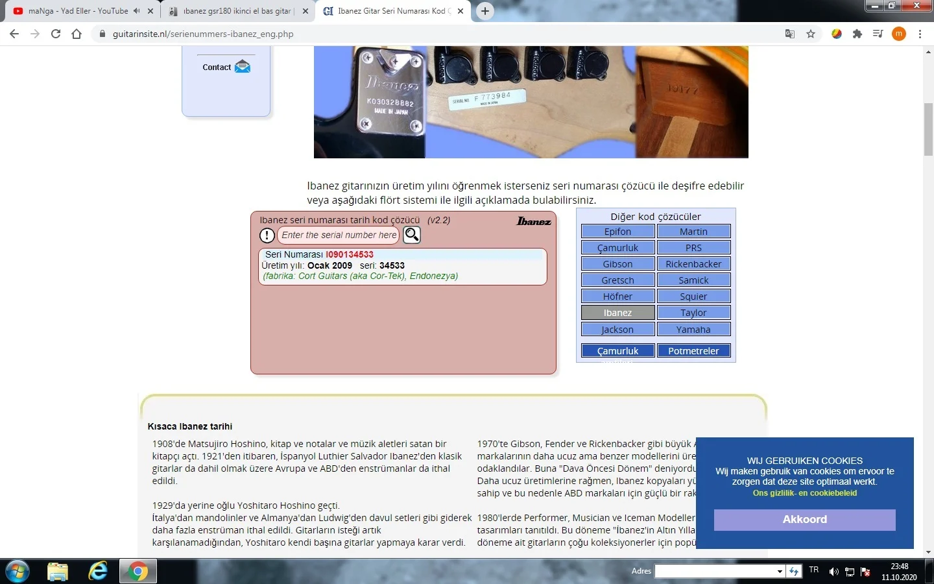
Task: Click the browser forward arrow
Action: (35, 34)
